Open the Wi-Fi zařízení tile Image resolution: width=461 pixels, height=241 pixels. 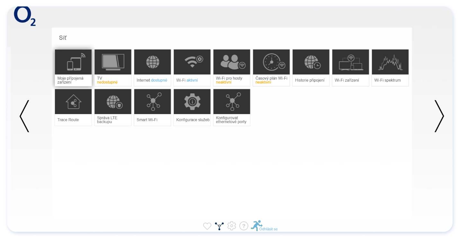click(350, 67)
